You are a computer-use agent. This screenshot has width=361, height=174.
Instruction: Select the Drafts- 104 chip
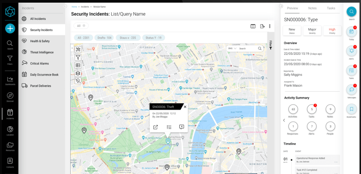[x=104, y=38]
